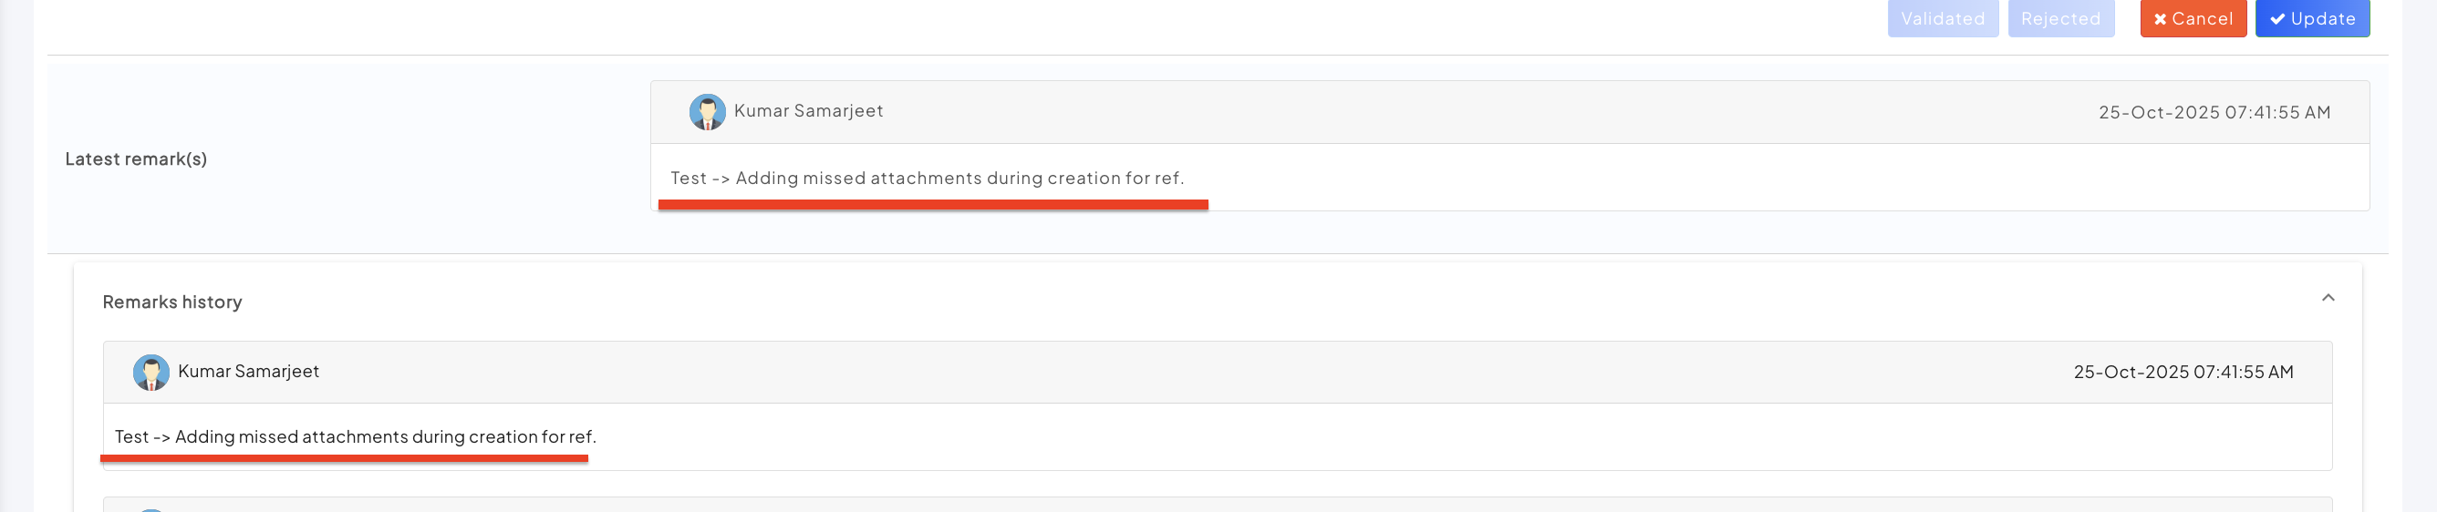Click Kumar Samarjeet name in Latest remark

point(808,110)
